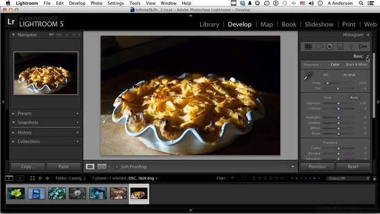Viewport: 380px width, 214px height.
Task: Click second window display button 2
Action: (x=20, y=178)
